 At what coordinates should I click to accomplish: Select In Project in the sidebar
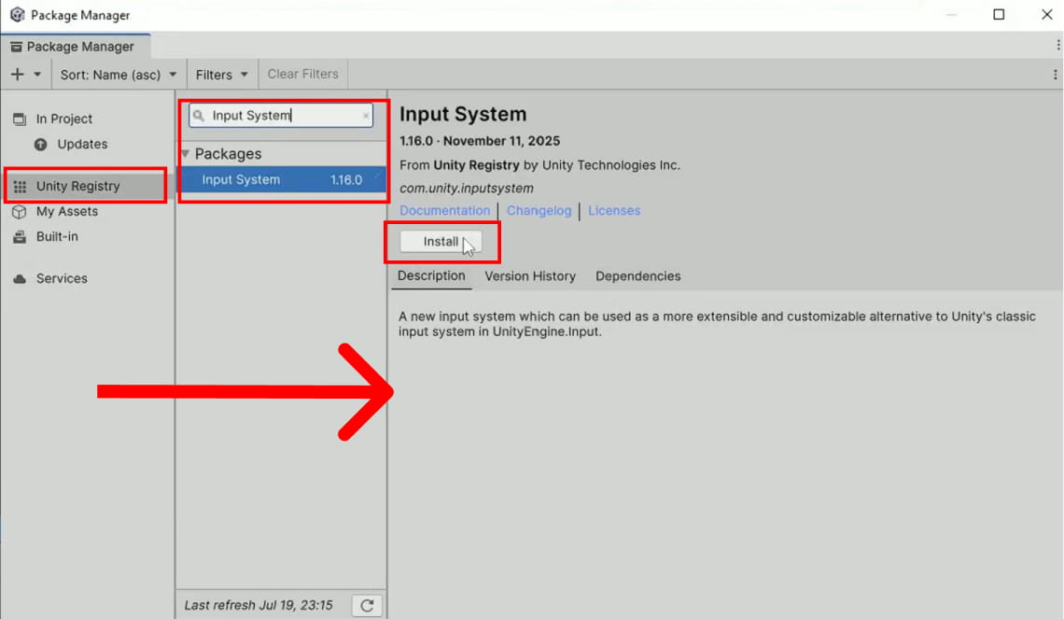[x=63, y=119]
